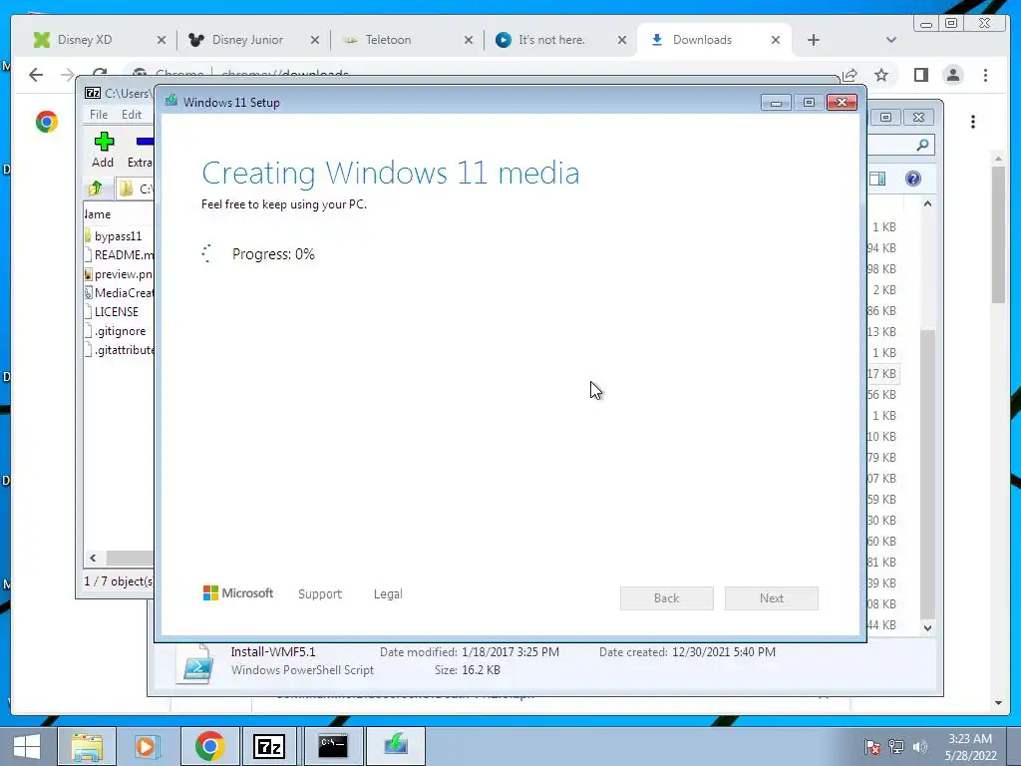Viewport: 1021px width, 766px height.
Task: Maximize the Windows 11 Setup window
Action: (809, 103)
